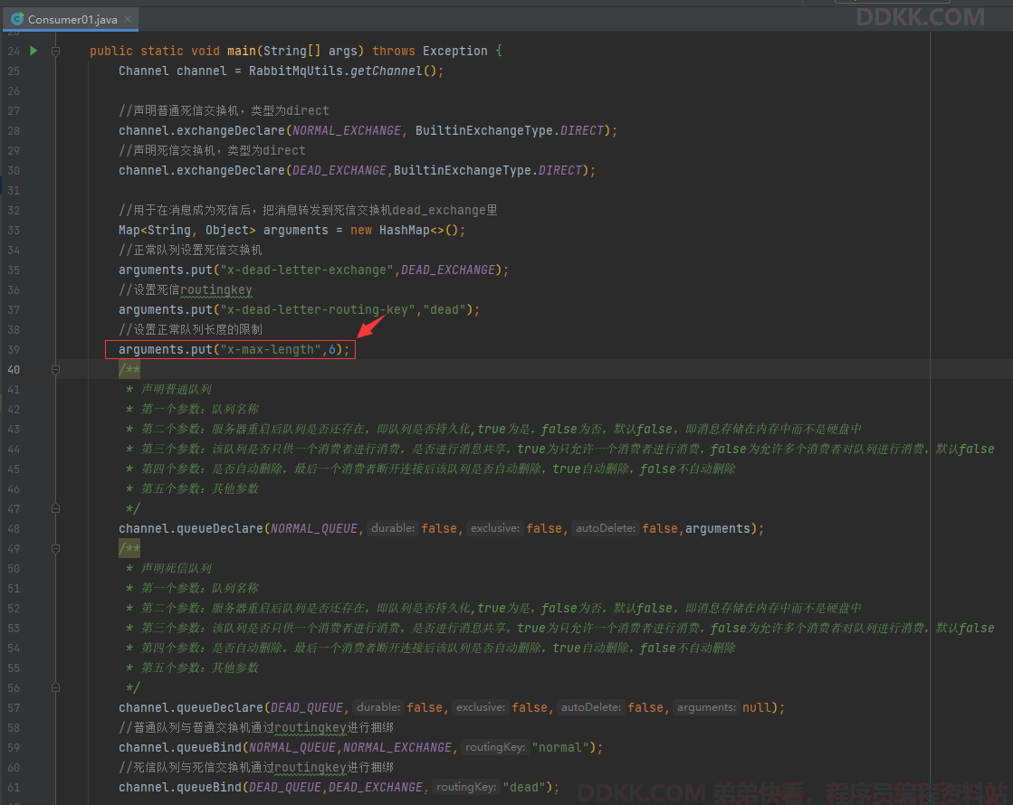Click DEAD_QUEUE in queueDeclare on line 57

(x=307, y=707)
